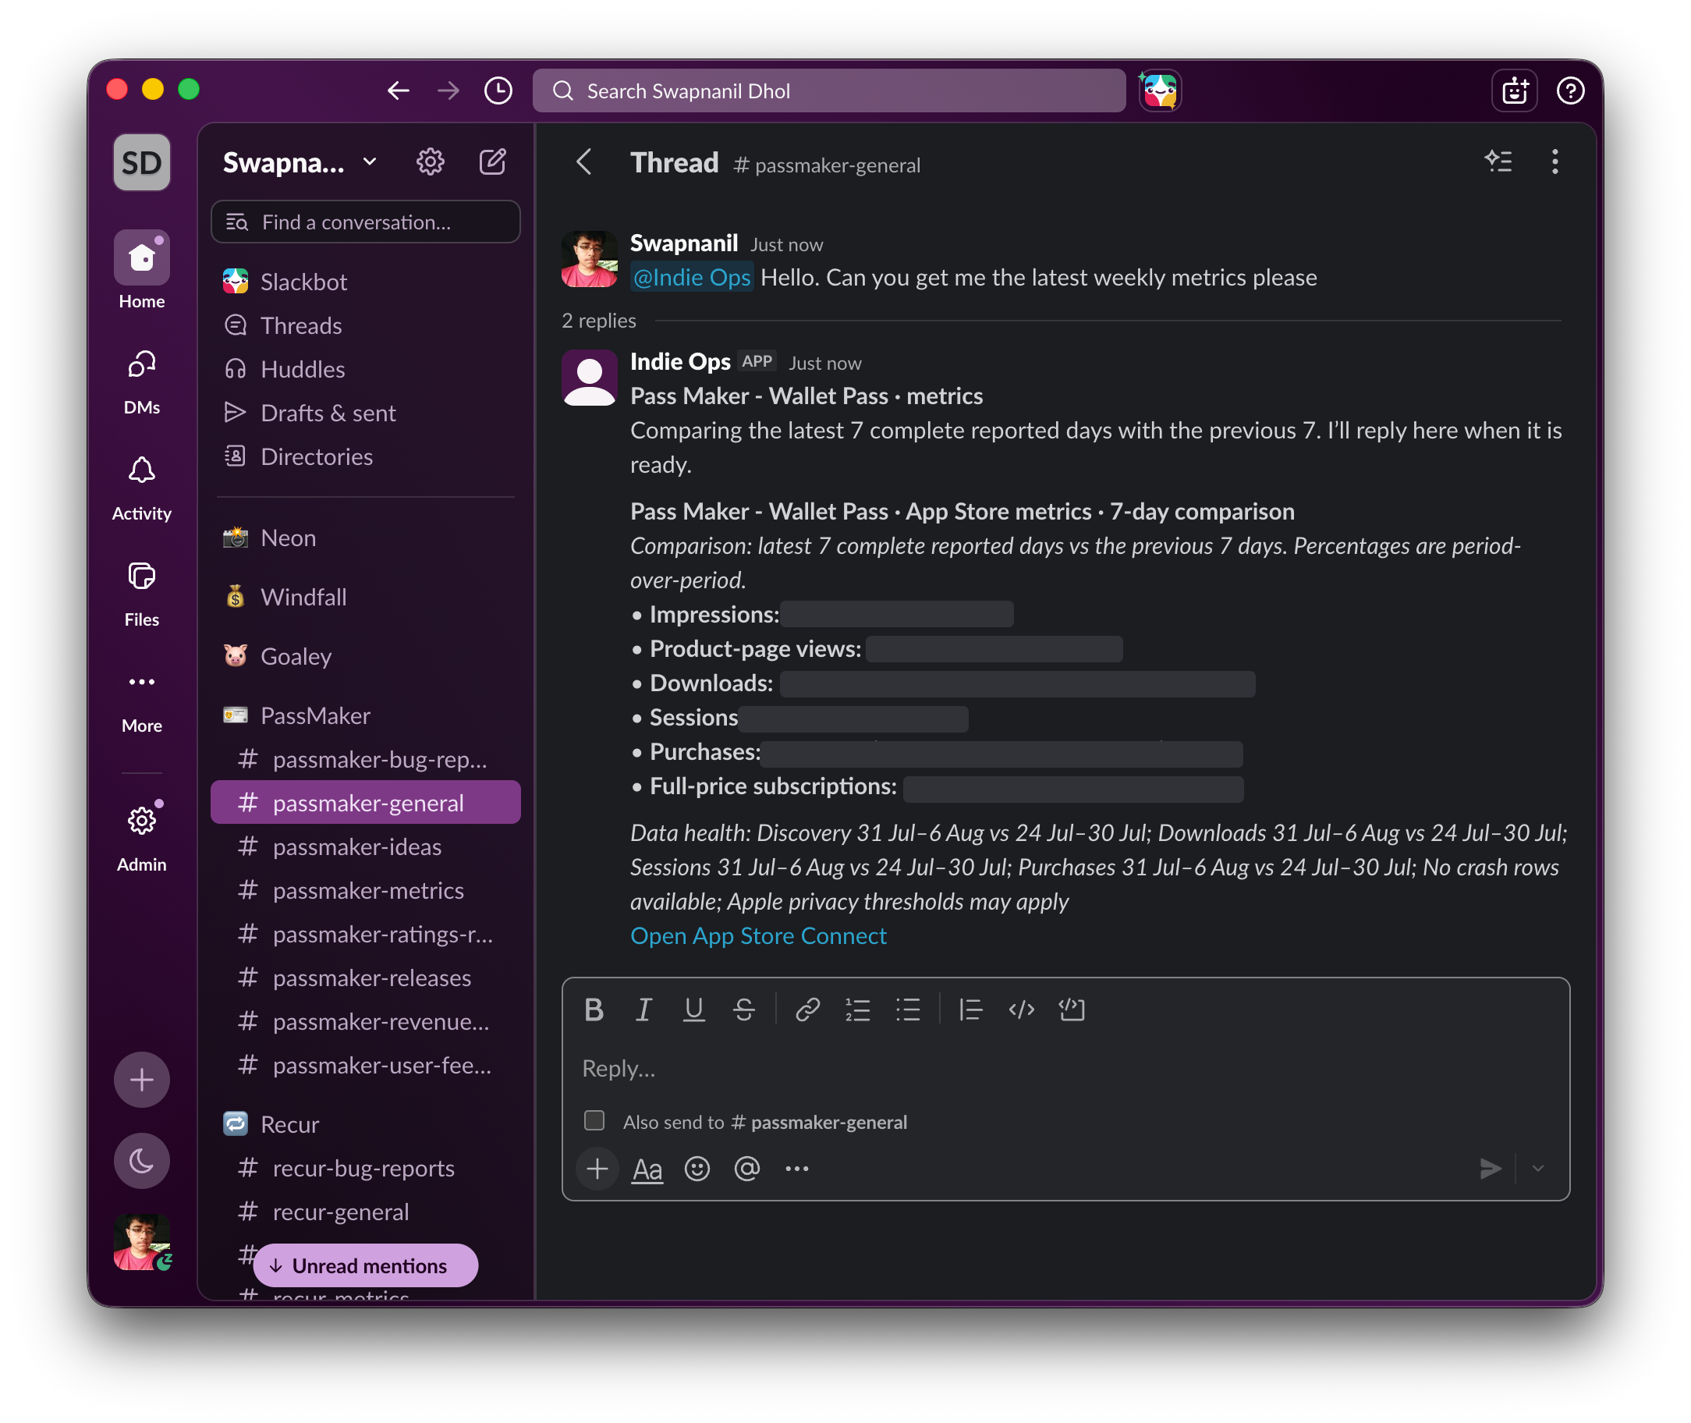Screen dimensions: 1691x1423
Task: Apply italic formatting
Action: coord(643,1010)
